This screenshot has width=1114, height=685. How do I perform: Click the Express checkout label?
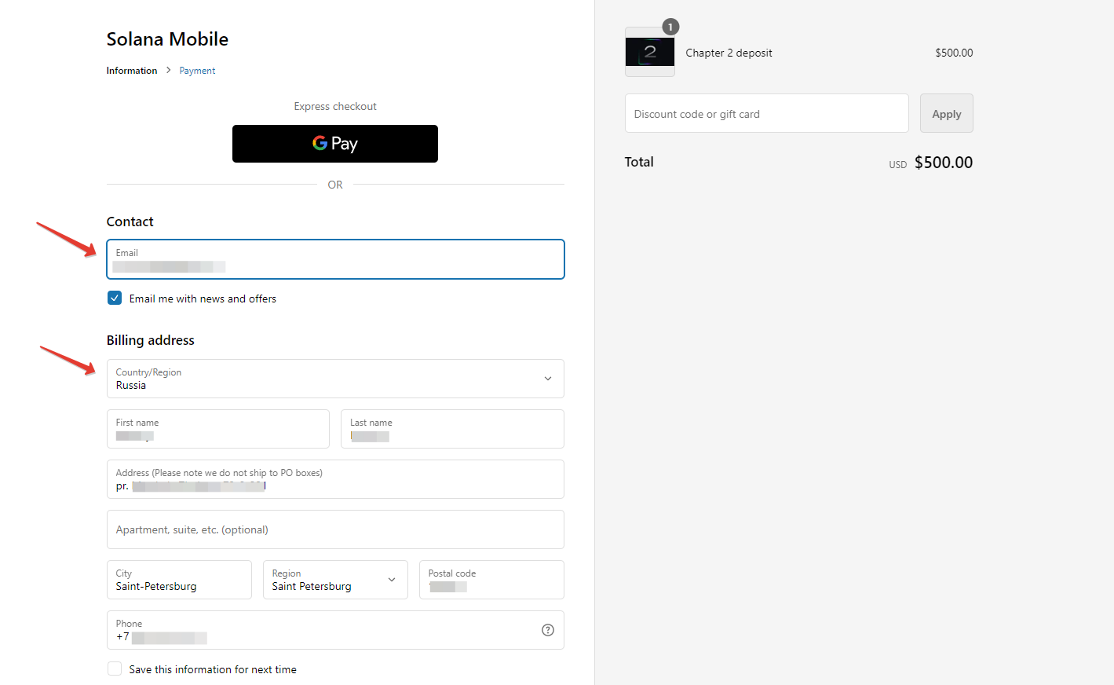335,106
